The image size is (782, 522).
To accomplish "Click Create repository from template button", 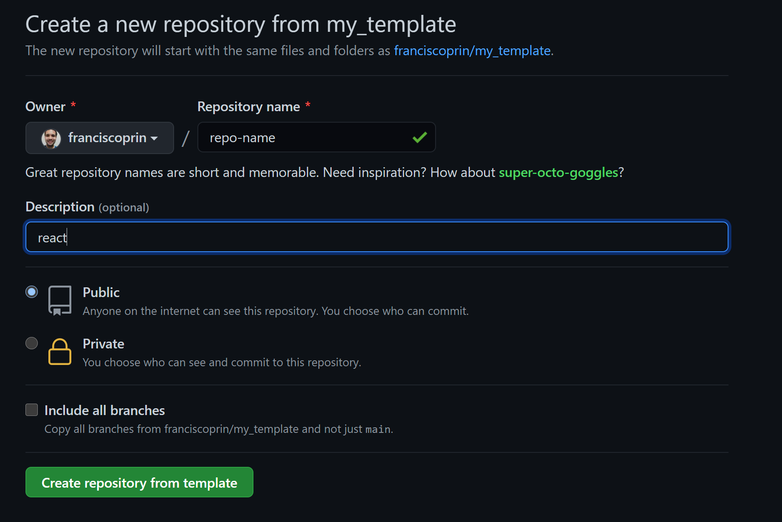I will [139, 482].
